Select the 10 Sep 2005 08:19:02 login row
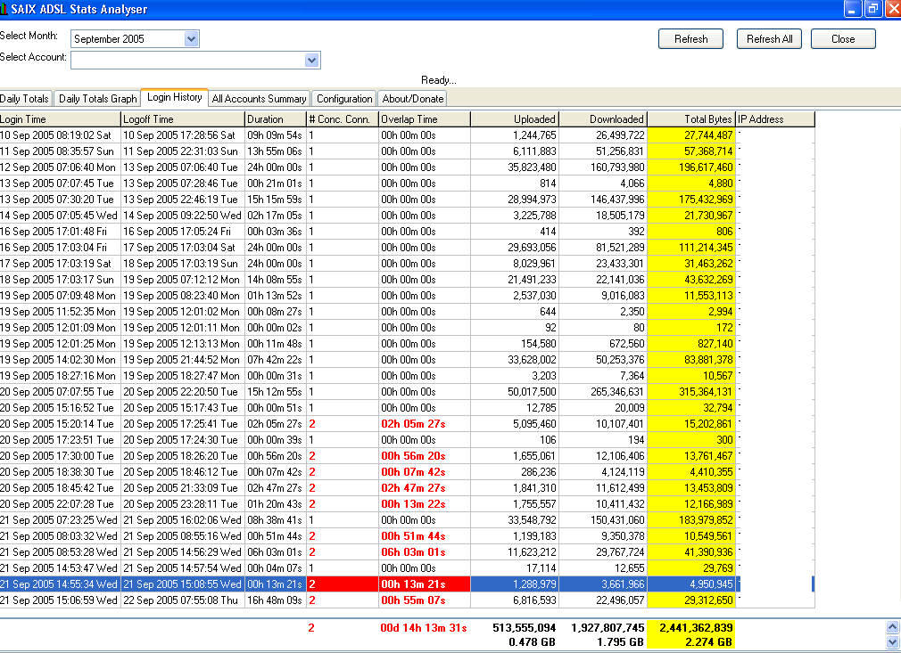 click(60, 135)
